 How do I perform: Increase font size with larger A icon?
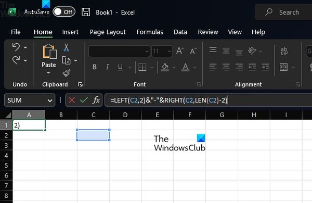[180, 51]
